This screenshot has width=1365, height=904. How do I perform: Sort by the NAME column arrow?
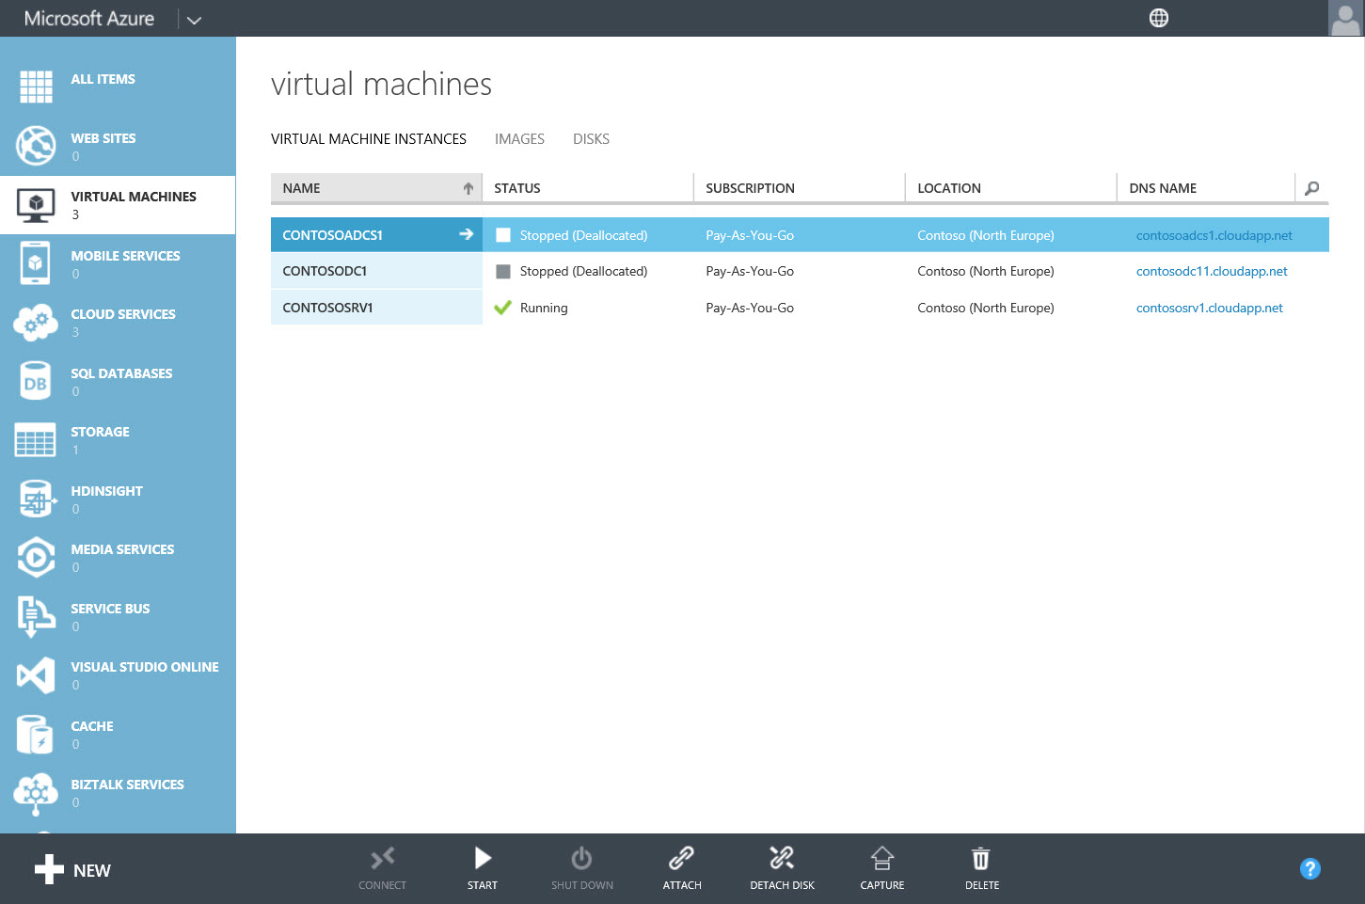click(468, 188)
